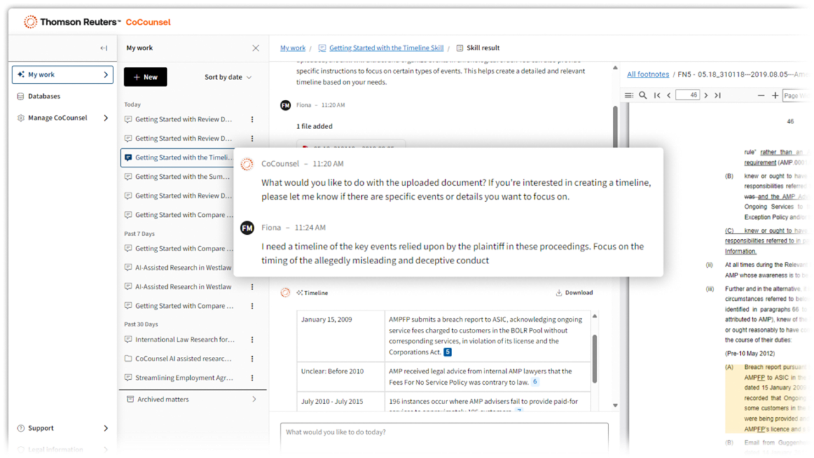Go to next page in document viewer
The image size is (814, 458).
(706, 95)
